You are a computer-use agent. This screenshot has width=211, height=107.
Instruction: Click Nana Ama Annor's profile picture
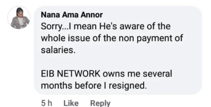coord(19,18)
